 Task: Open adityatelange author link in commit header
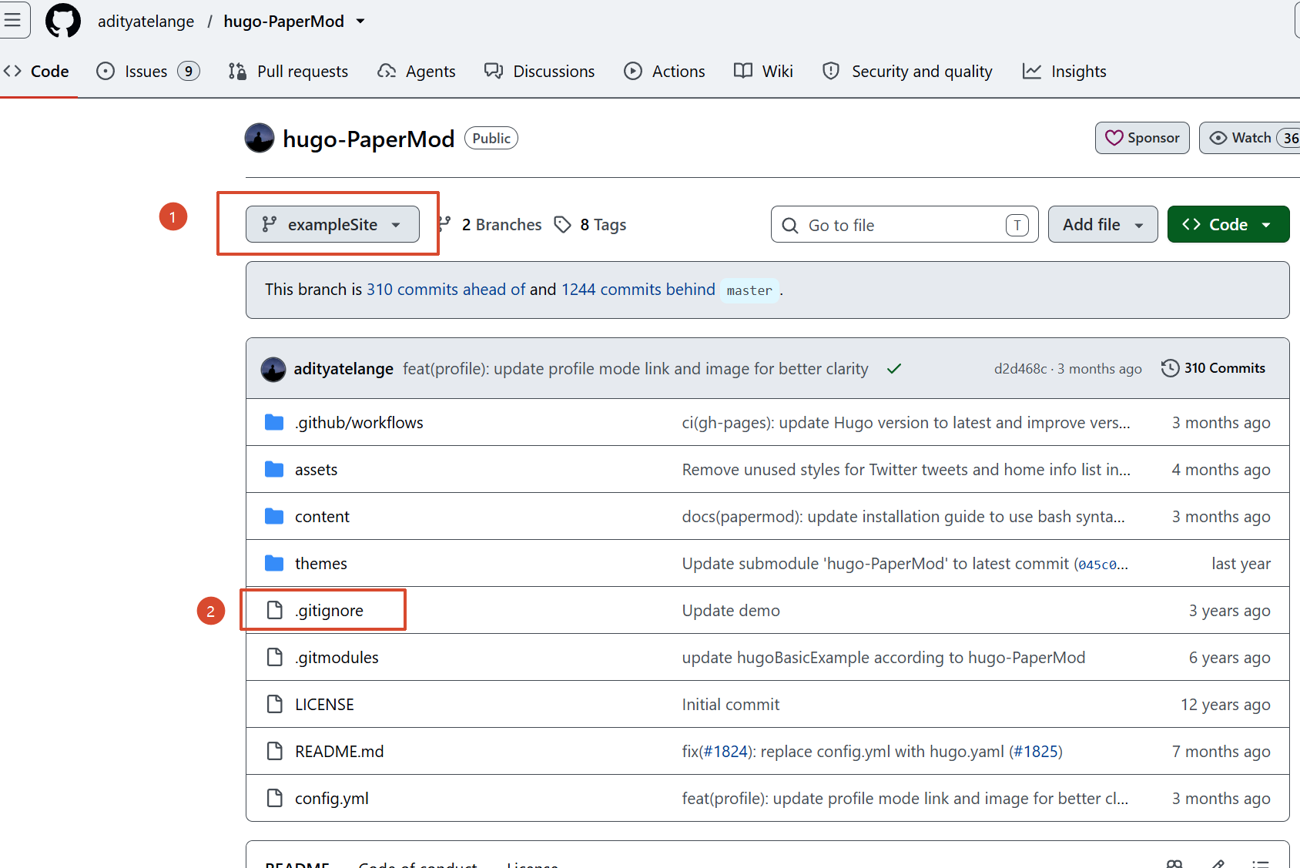(x=343, y=369)
